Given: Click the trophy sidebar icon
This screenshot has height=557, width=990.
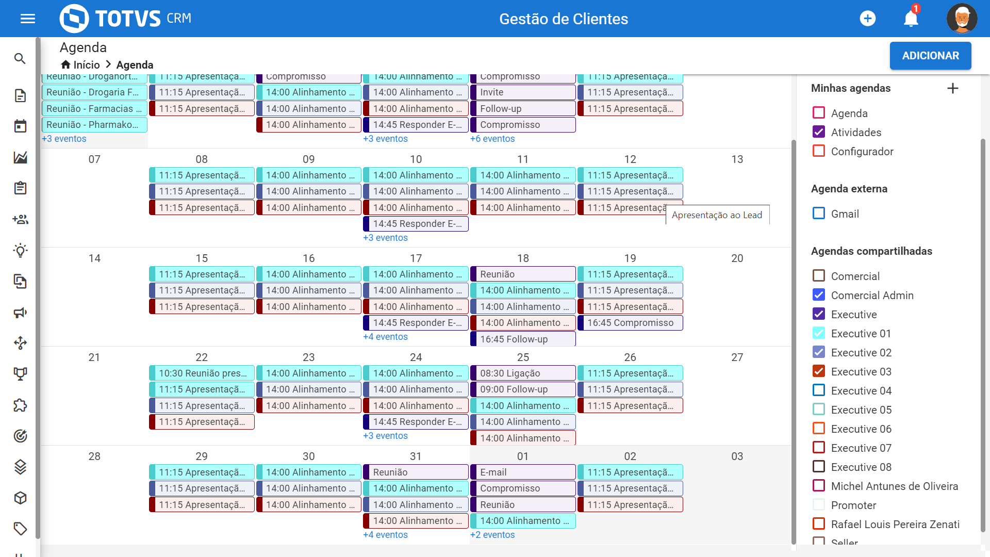Looking at the screenshot, I should (x=20, y=374).
